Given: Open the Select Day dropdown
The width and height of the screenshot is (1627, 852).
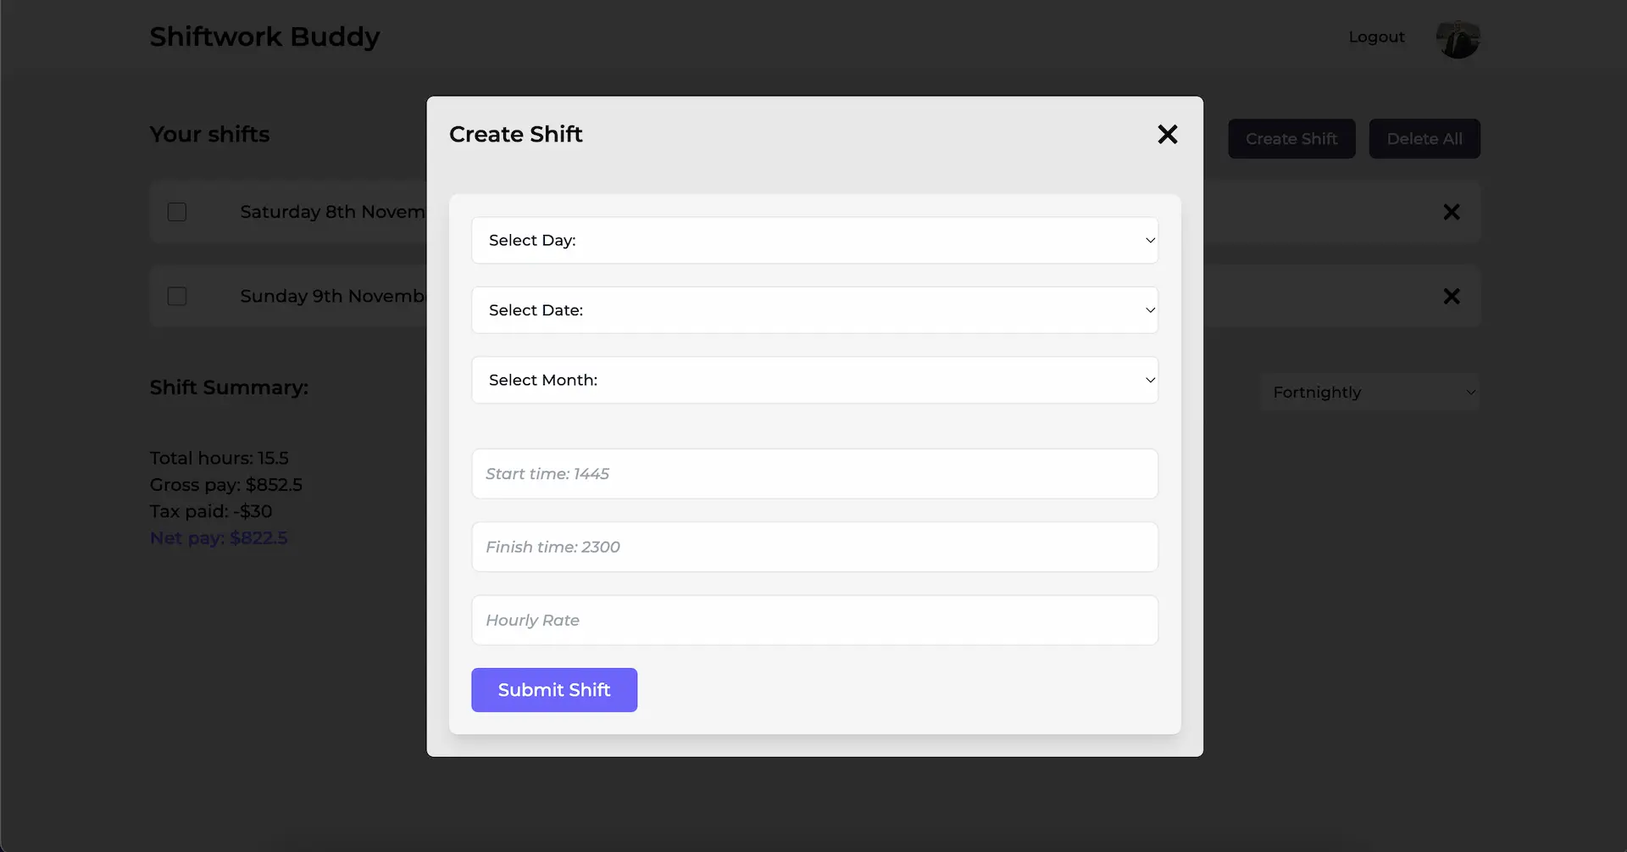Looking at the screenshot, I should pos(814,241).
